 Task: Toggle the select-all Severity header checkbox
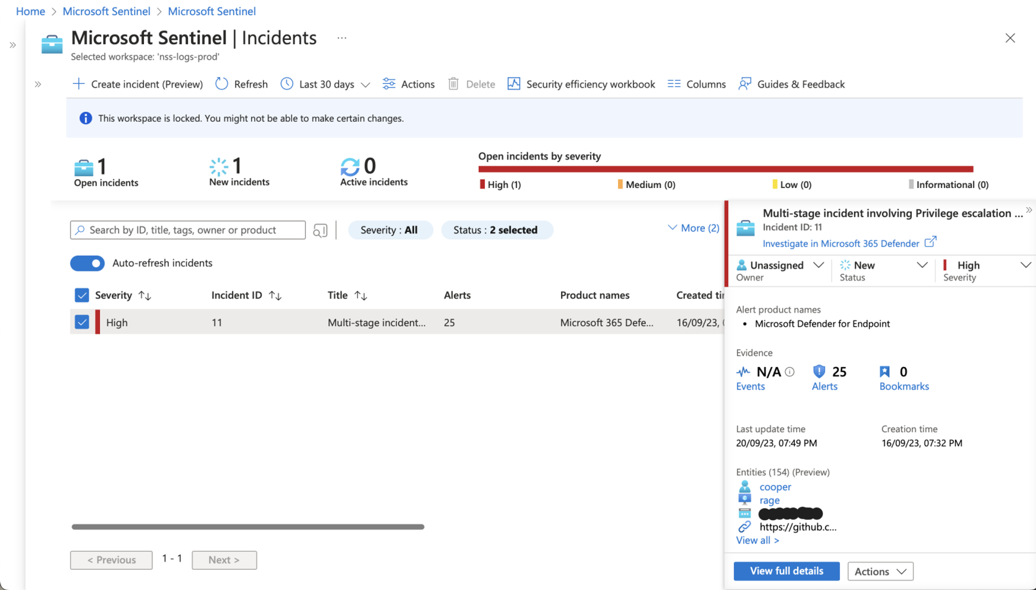82,295
